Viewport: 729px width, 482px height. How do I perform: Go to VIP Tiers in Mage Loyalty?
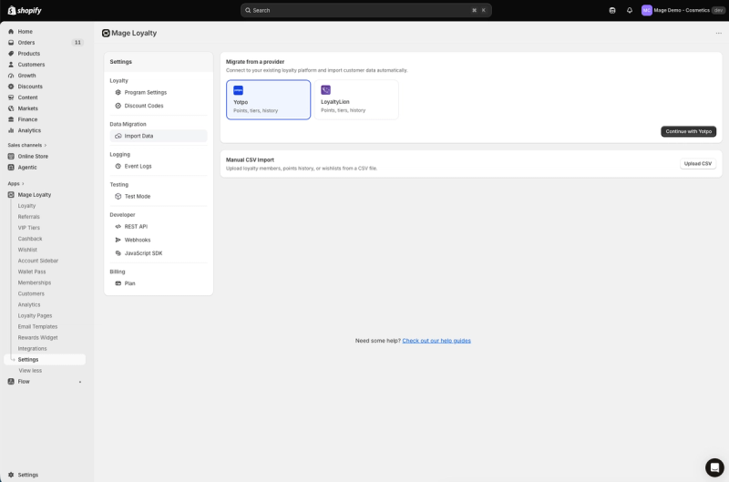(x=29, y=228)
